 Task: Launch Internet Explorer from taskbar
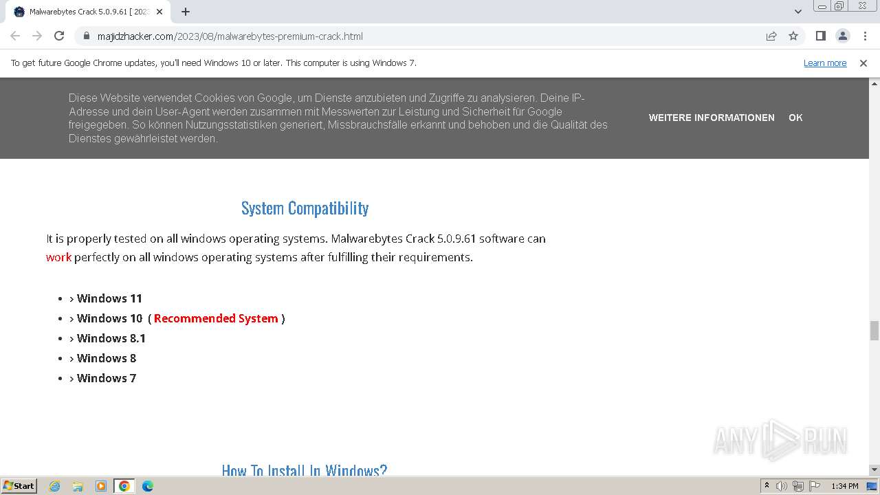pos(55,486)
